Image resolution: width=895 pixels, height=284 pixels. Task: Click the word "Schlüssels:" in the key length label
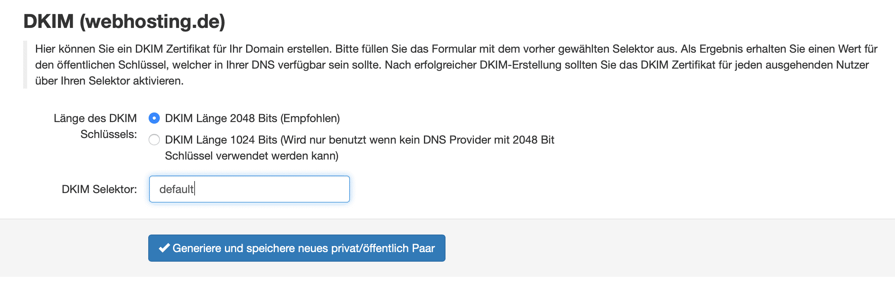point(108,134)
